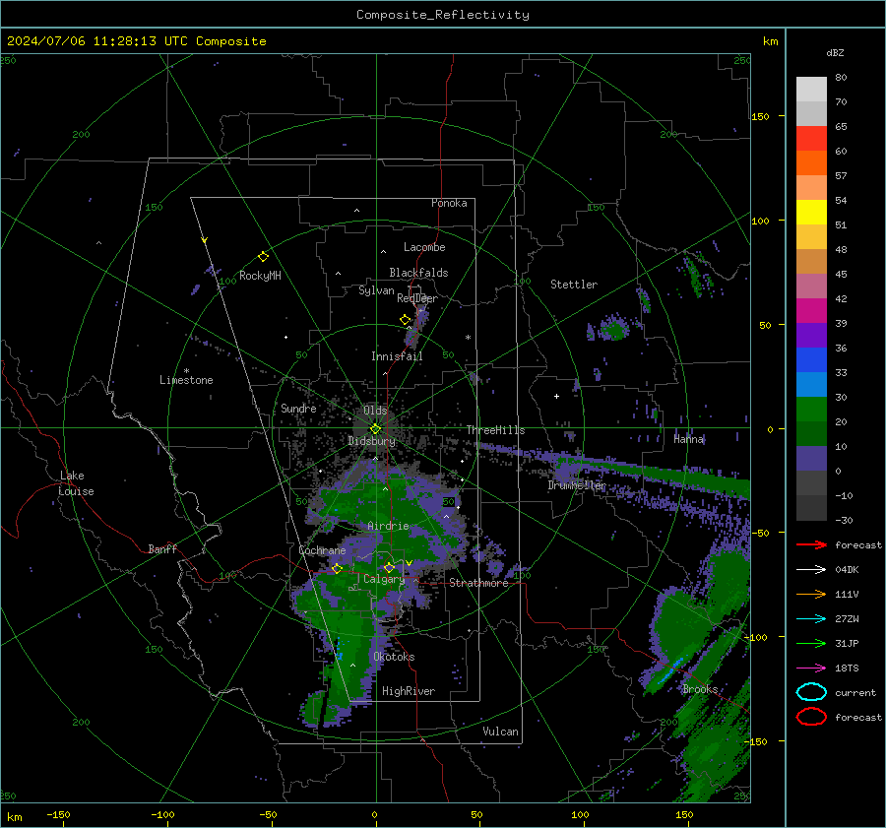Screen dimensions: 886x828
Task: Click the Banff city label
Action: [x=162, y=549]
